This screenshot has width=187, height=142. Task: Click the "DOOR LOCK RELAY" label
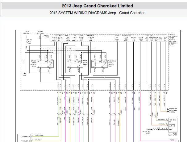click(85, 63)
